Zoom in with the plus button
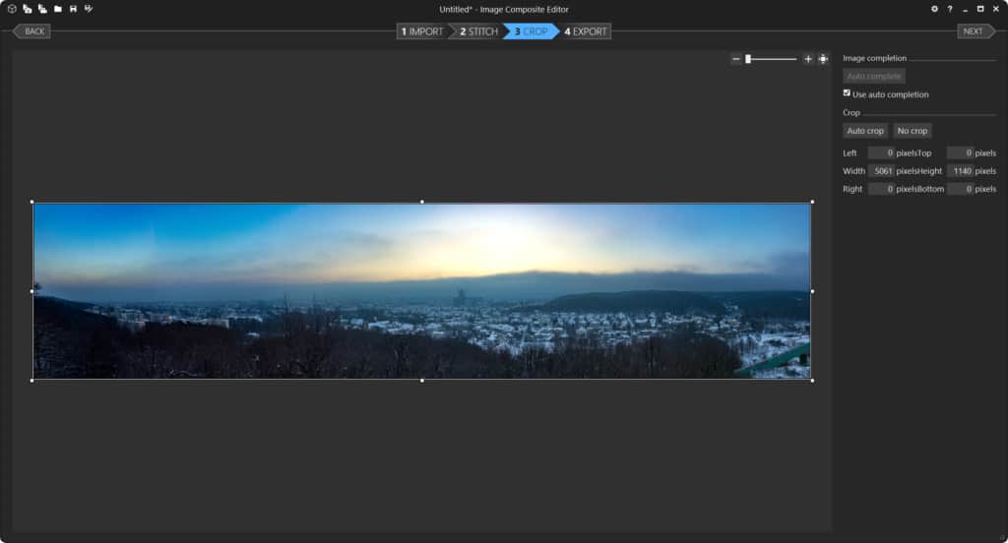 click(x=808, y=59)
